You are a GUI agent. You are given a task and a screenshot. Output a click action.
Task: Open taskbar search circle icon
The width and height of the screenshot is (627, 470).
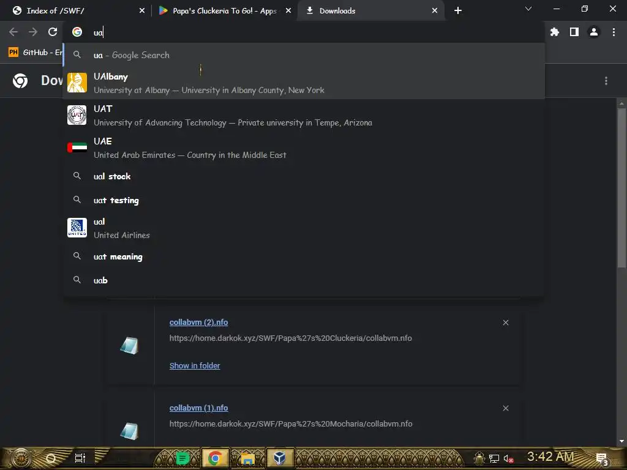click(x=51, y=458)
